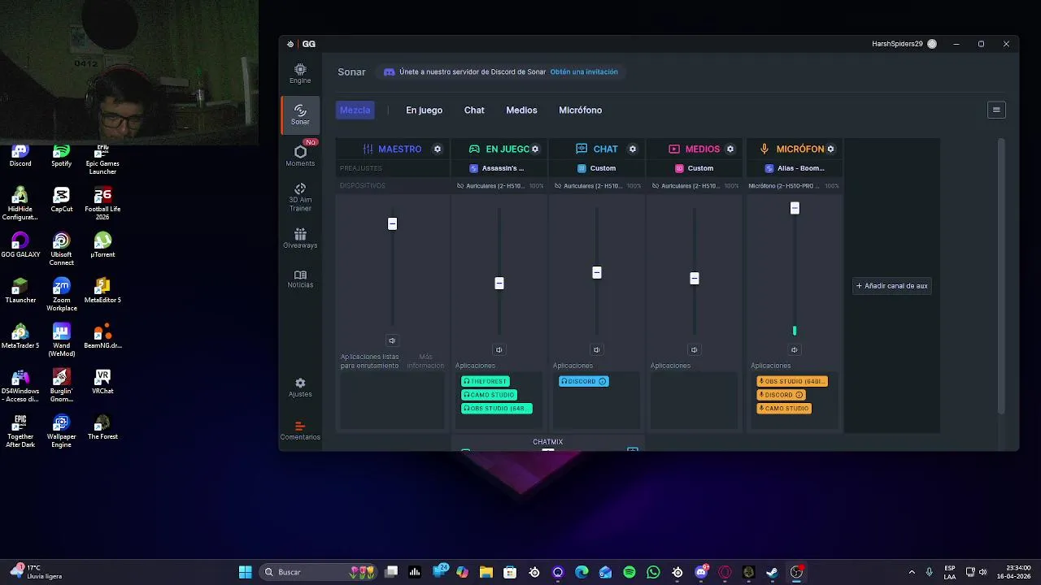Click the green CAMO STUDIO app tag
Viewport: 1041px width, 585px height.
pyautogui.click(x=488, y=395)
